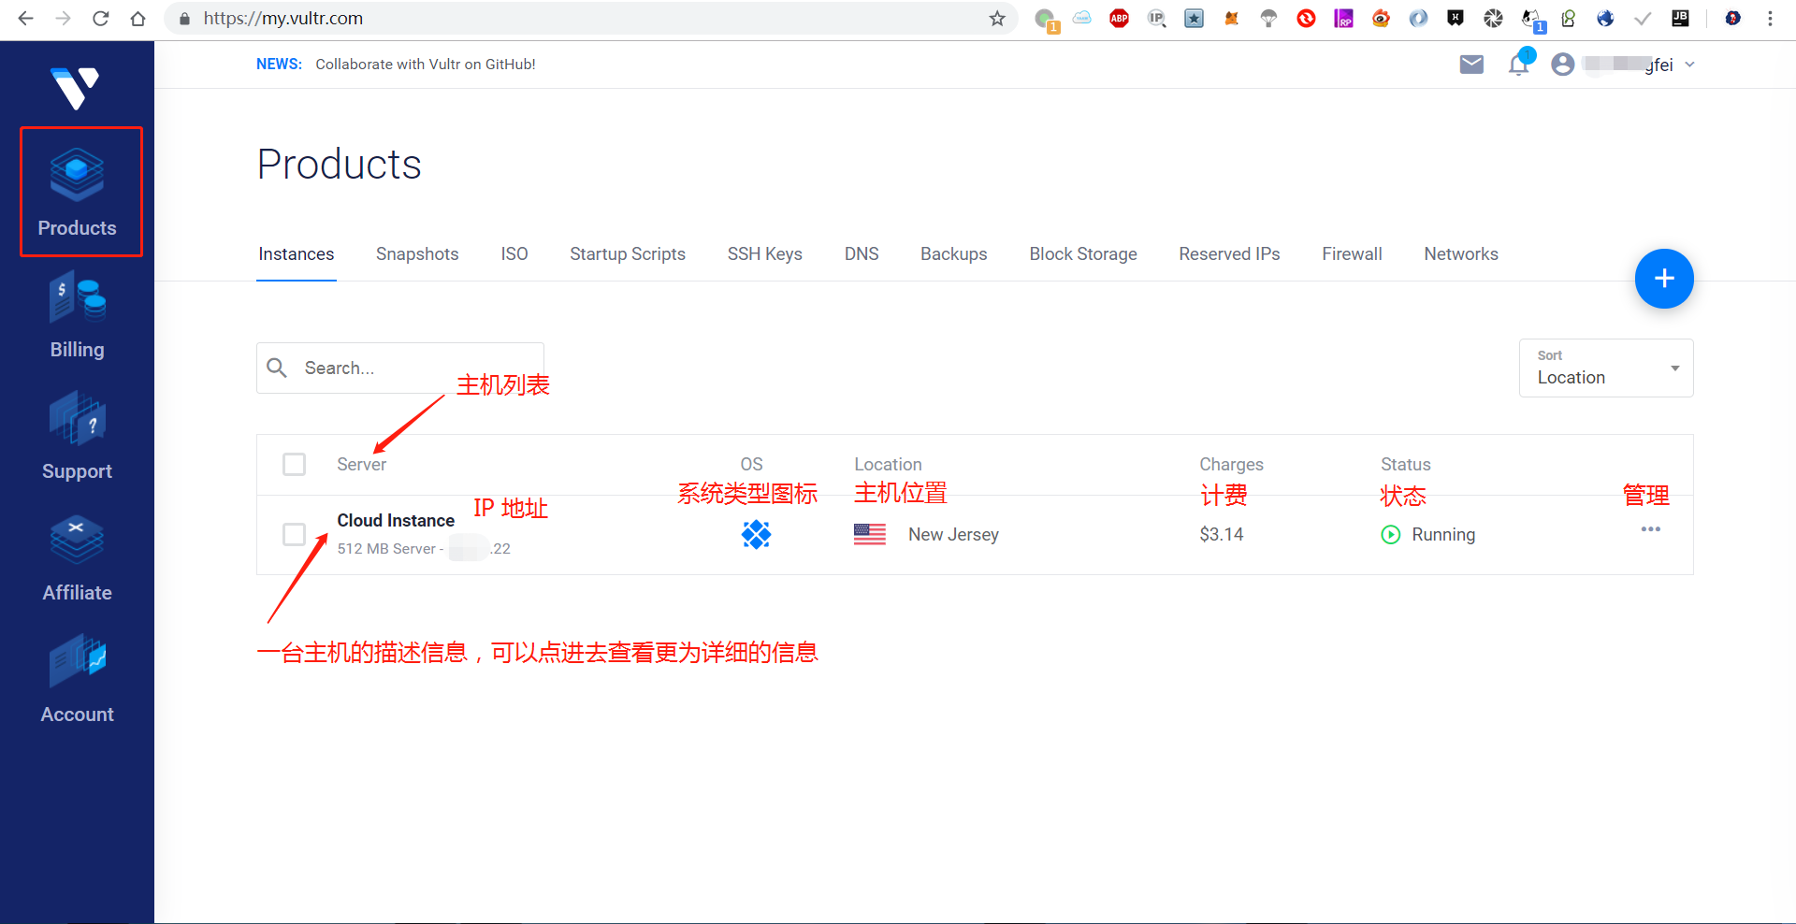The image size is (1796, 924).
Task: Switch to the DNS tab
Action: click(x=862, y=254)
